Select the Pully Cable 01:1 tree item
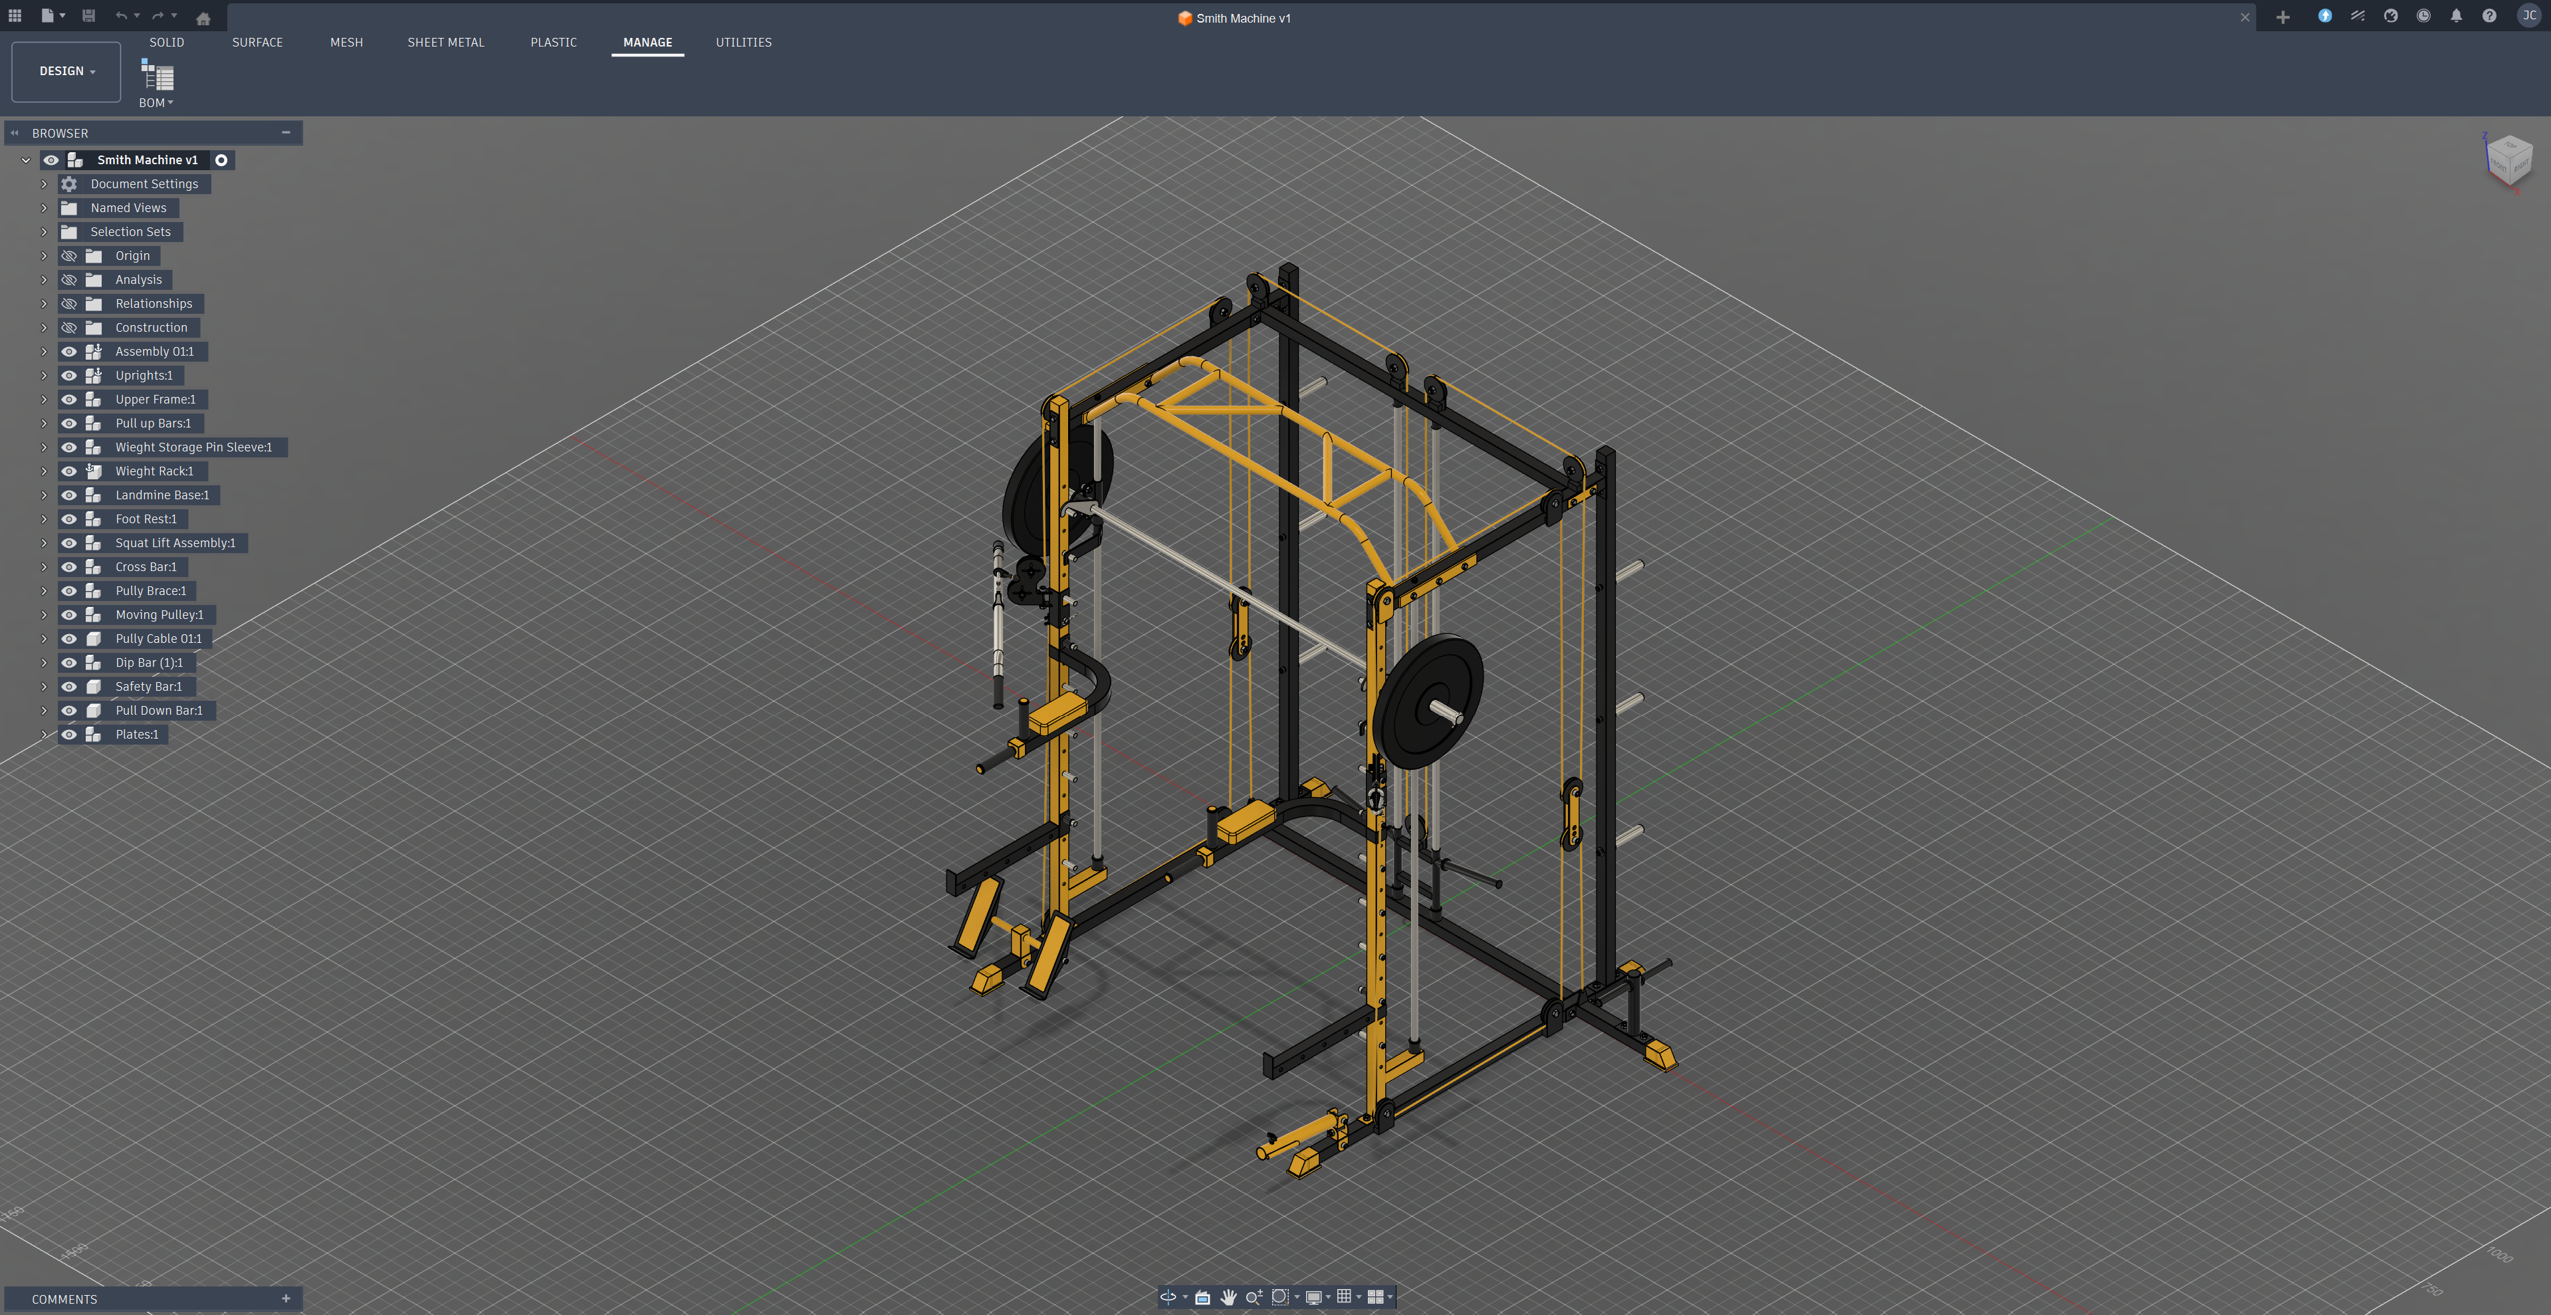2551x1315 pixels. click(x=158, y=639)
